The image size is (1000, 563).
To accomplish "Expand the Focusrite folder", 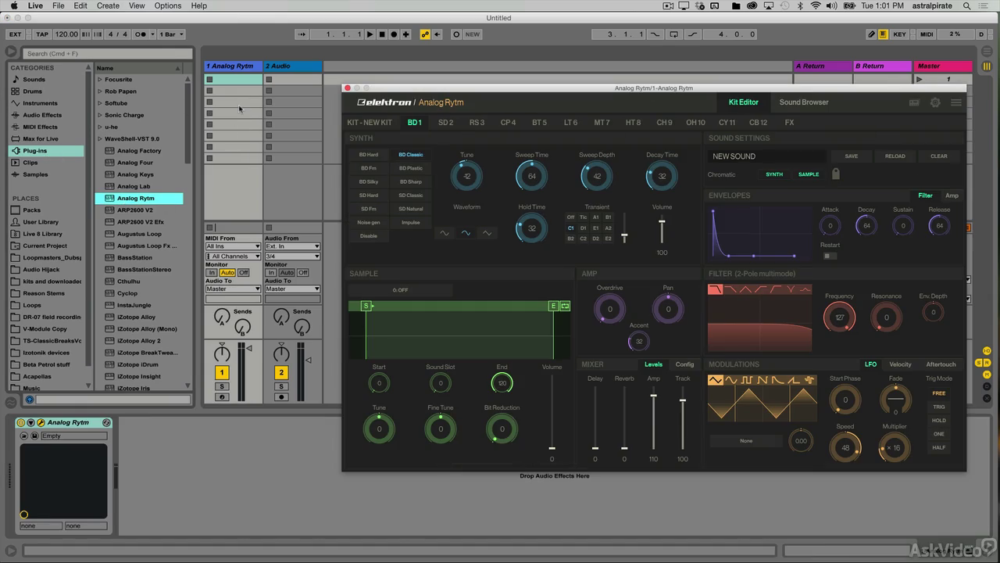I will coord(100,79).
